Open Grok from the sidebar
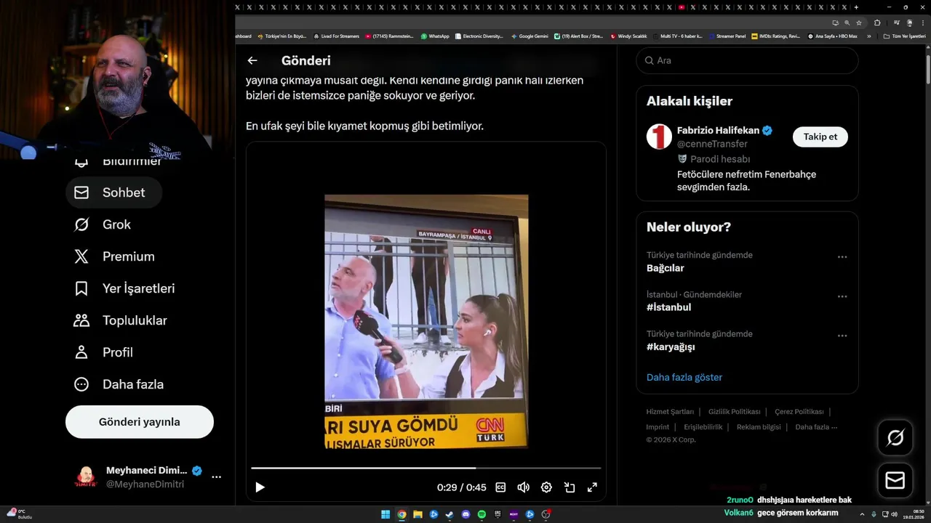This screenshot has width=931, height=523. click(x=103, y=224)
